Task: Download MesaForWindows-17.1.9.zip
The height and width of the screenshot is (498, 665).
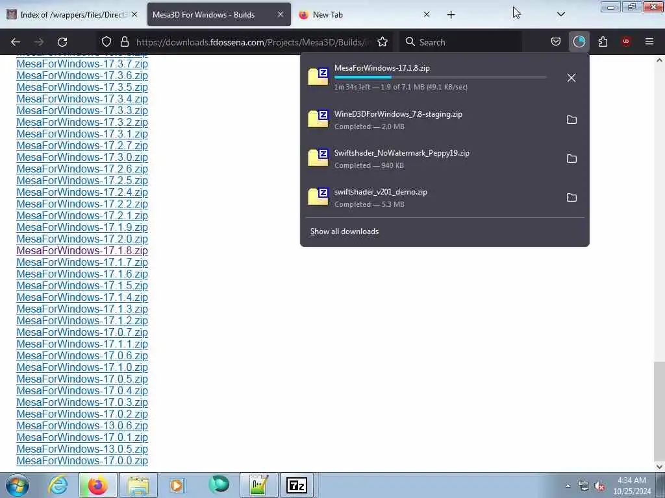Action: click(82, 228)
